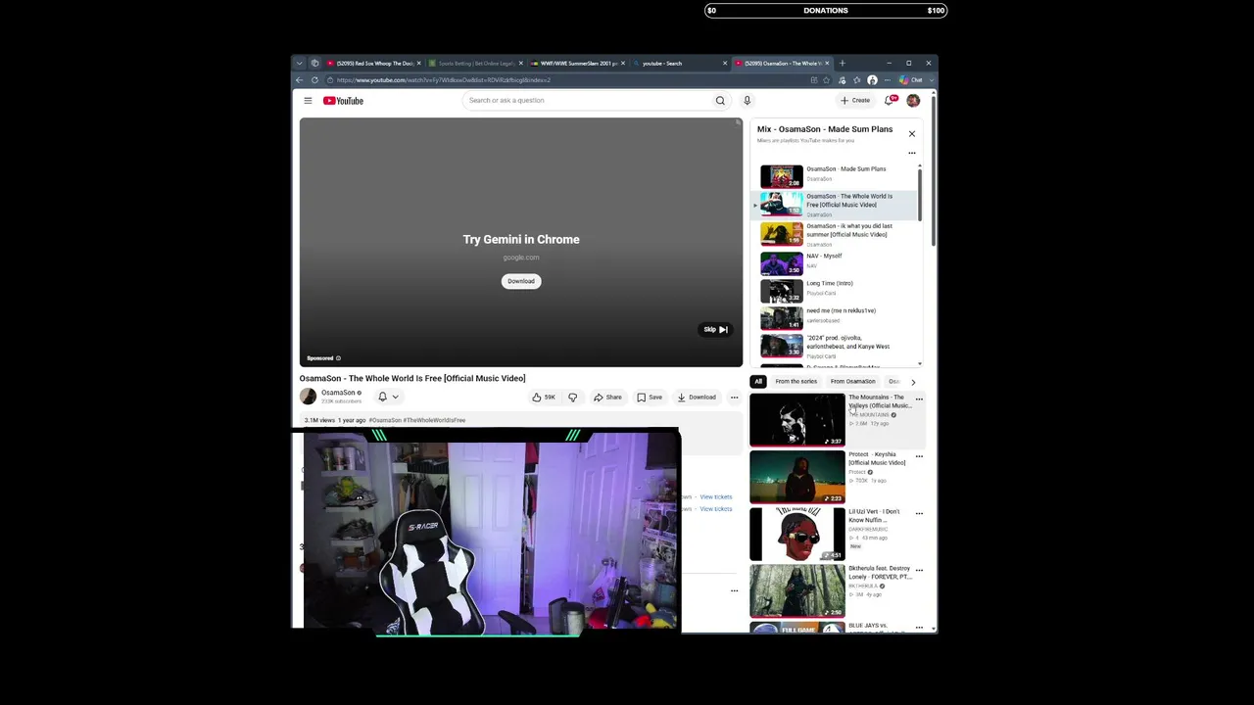Share the video

(607, 398)
